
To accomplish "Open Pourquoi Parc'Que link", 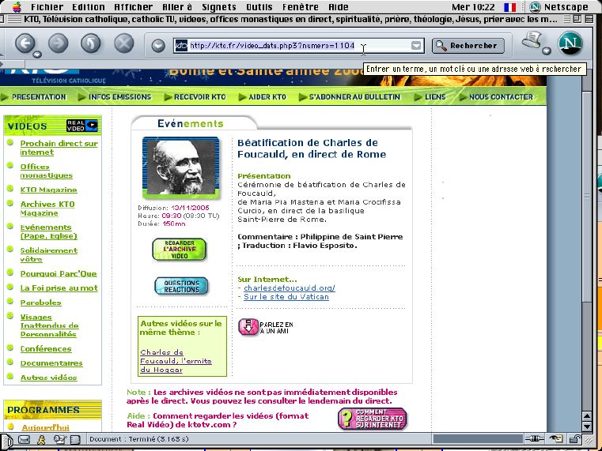I will coord(59,273).
